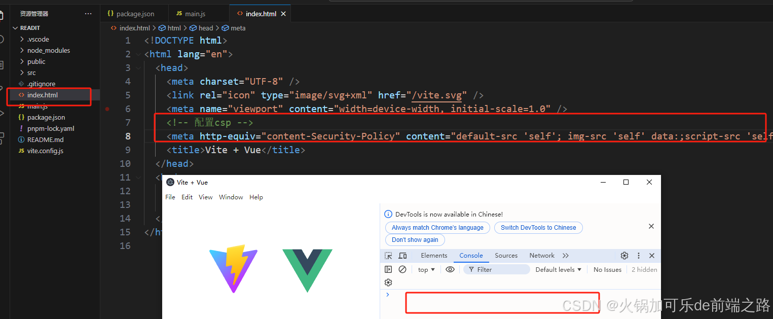Toggle the device emulation toolbar in DevTools
The image size is (773, 319).
pos(402,256)
